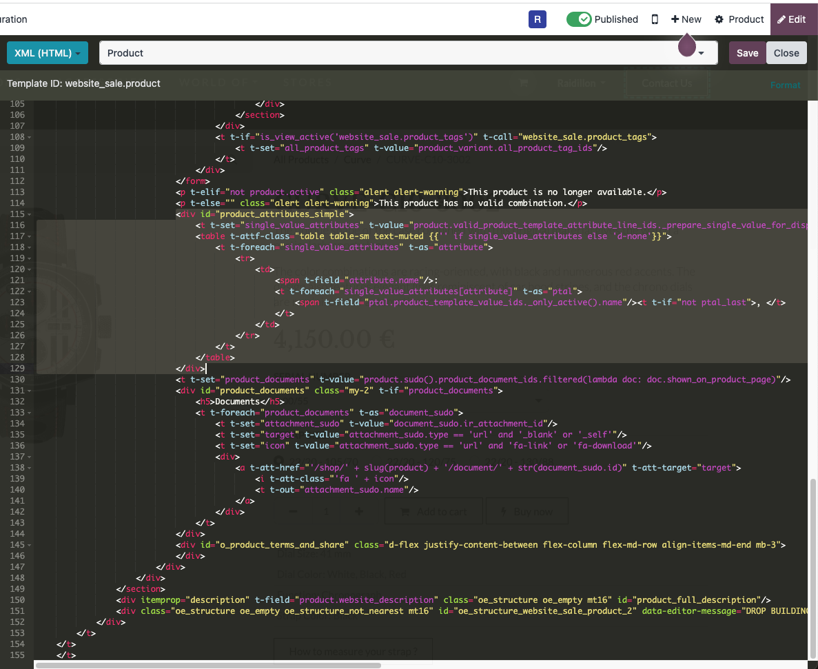This screenshot has width=818, height=669.
Task: Click "attachment_sudo.name" on line 140
Action: click(354, 490)
